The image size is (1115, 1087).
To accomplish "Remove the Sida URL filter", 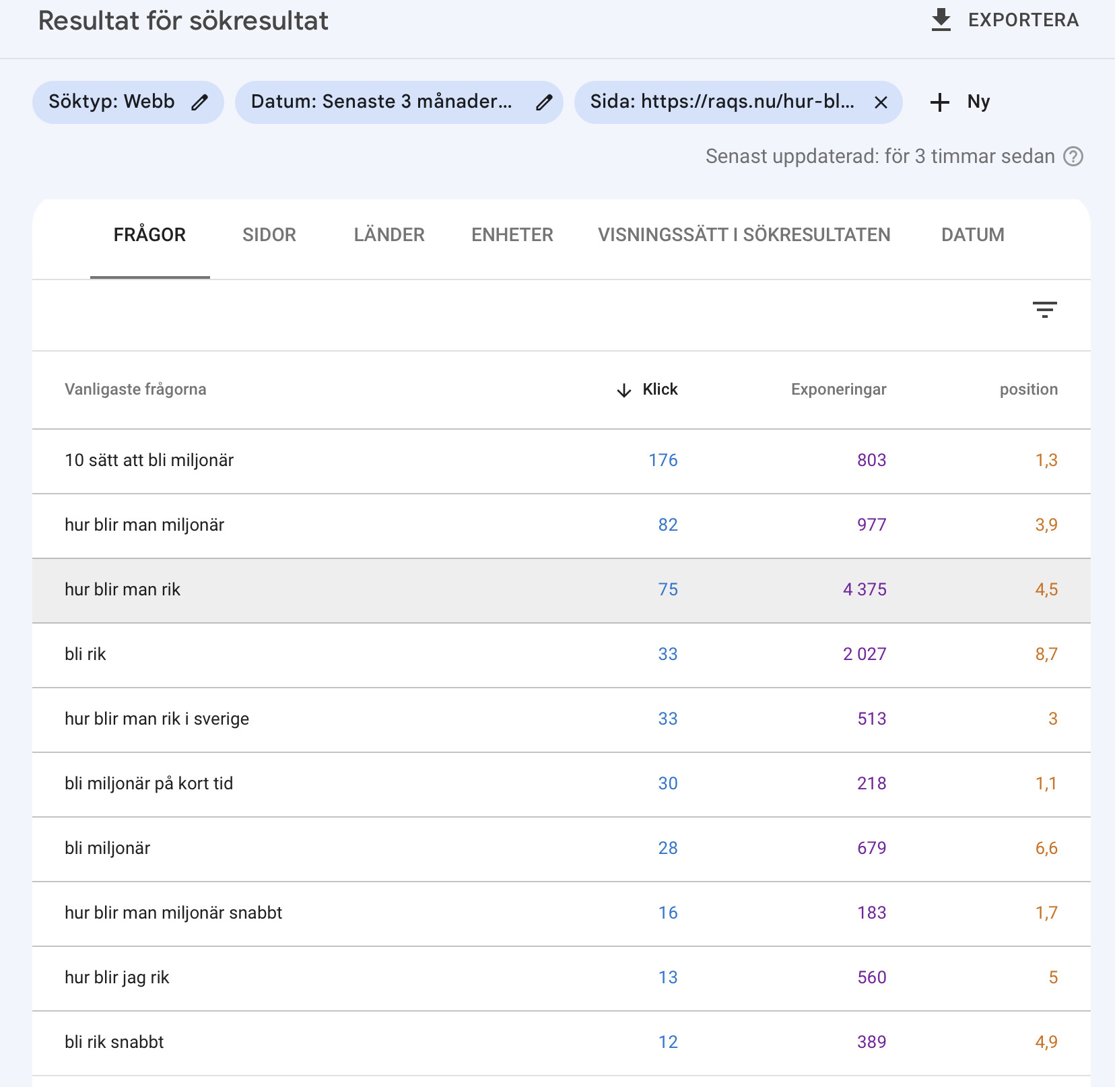I will pyautogui.click(x=881, y=102).
